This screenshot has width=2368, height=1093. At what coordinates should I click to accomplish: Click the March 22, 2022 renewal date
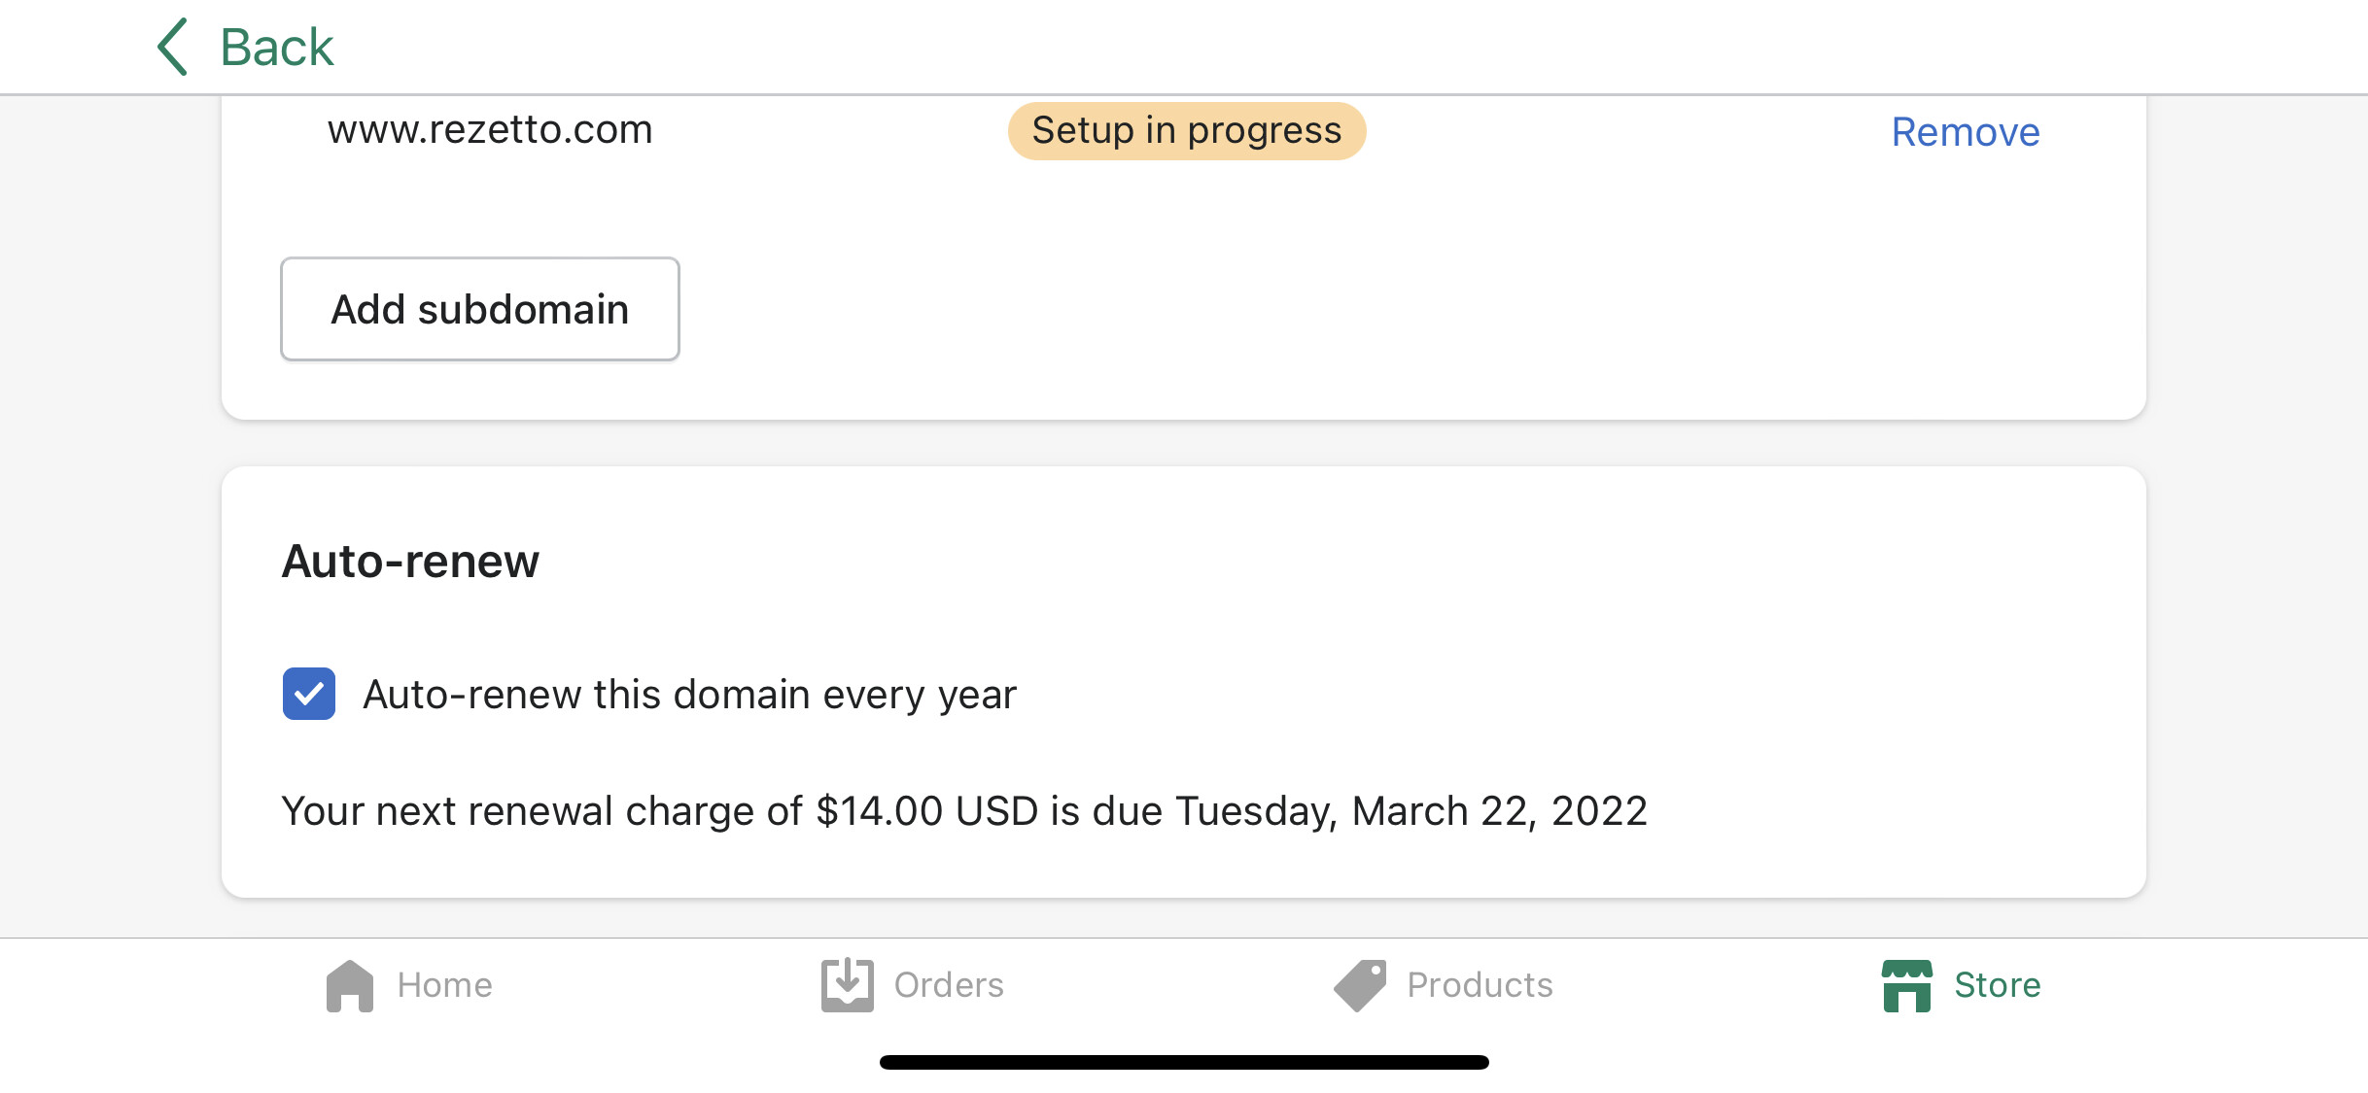1499,811
